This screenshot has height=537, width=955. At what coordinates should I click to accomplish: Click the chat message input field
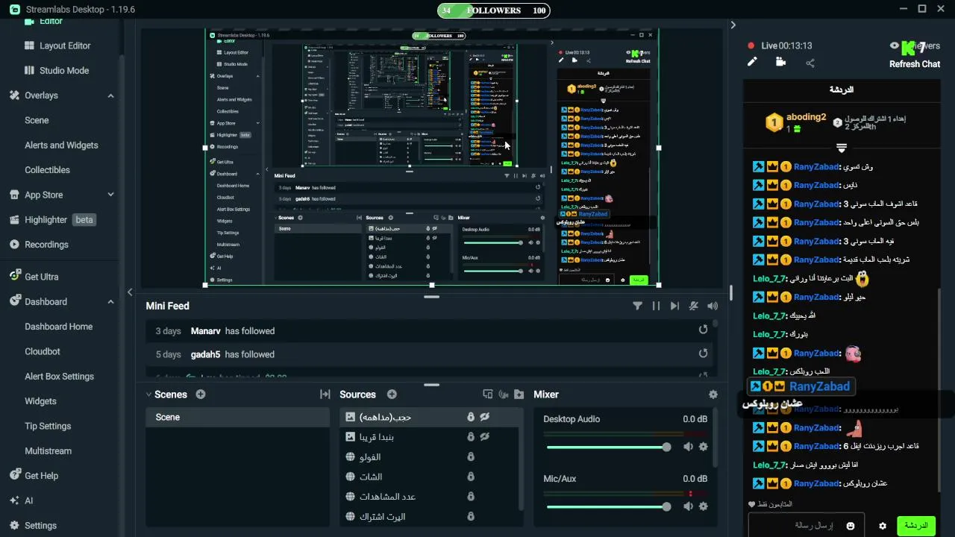pos(806,526)
